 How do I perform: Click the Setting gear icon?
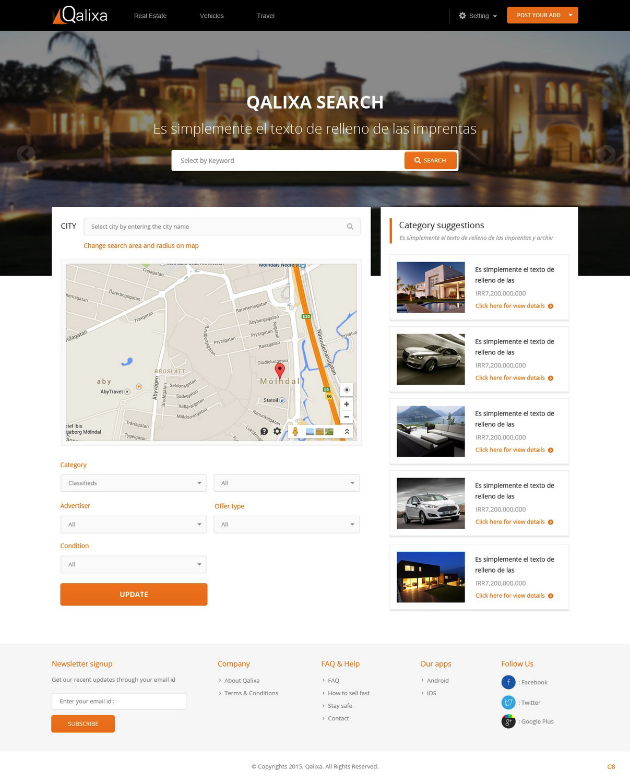462,16
